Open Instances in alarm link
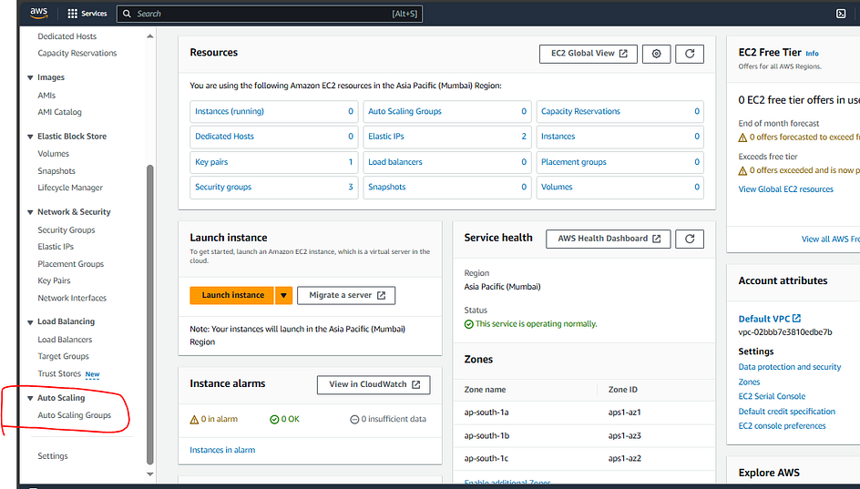The height and width of the screenshot is (489, 860). (x=222, y=450)
